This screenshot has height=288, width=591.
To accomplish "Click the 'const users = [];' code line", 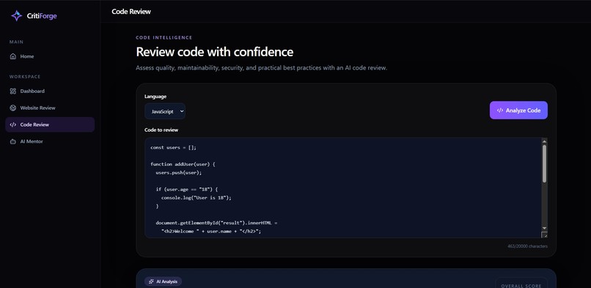I will (173, 148).
